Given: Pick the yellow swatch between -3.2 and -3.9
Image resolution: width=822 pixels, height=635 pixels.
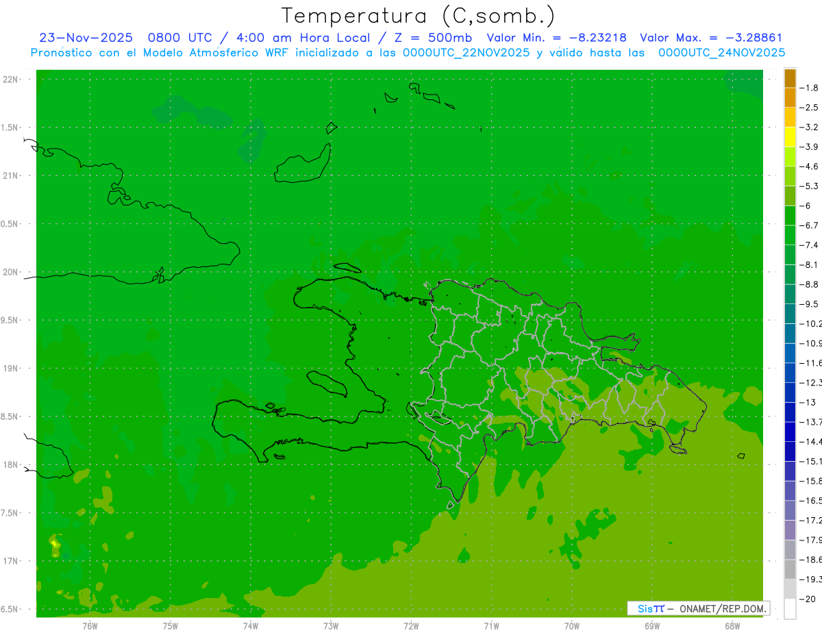Looking at the screenshot, I should (790, 137).
